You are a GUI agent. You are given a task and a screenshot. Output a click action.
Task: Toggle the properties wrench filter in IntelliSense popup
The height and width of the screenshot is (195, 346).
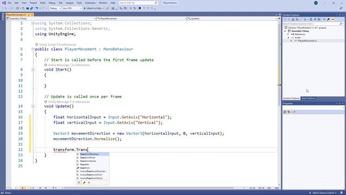coord(84,183)
